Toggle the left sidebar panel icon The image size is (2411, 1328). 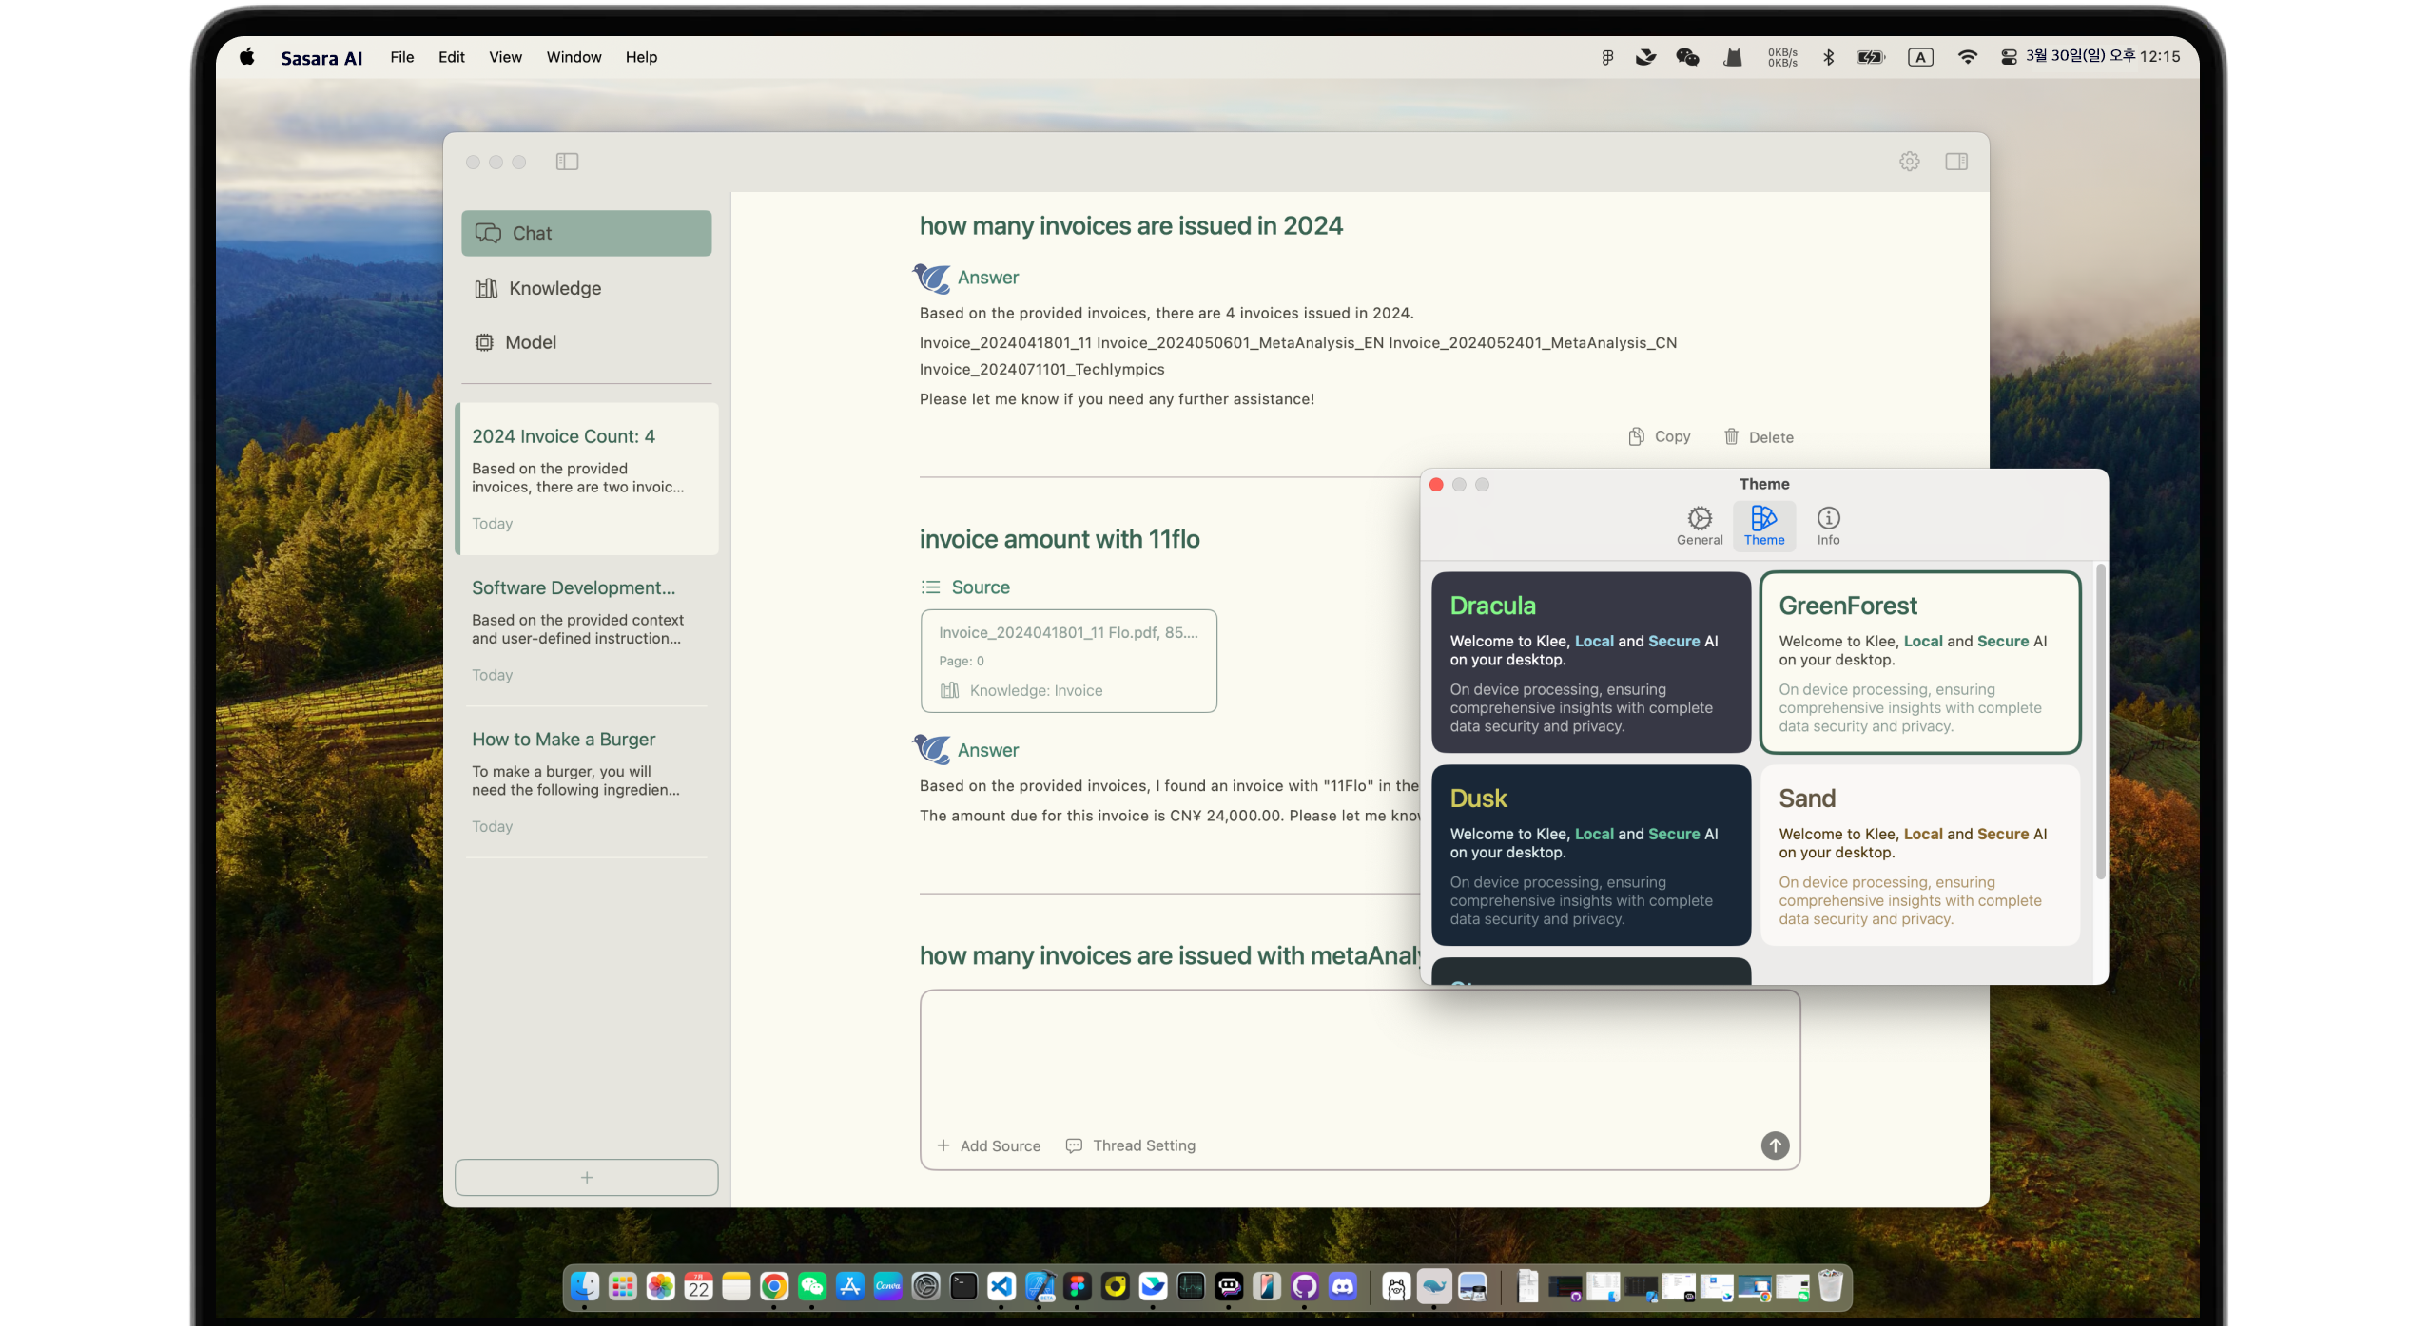(x=567, y=162)
